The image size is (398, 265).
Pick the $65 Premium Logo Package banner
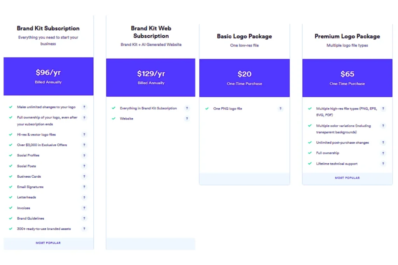tap(347, 78)
